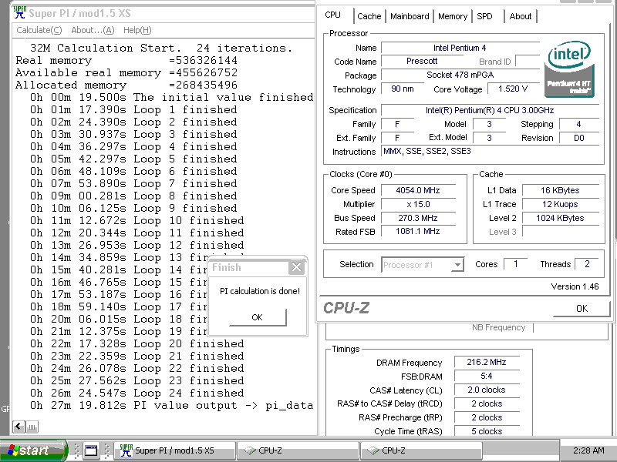This screenshot has width=617, height=462.
Task: Click OK in the Finish dialog
Action: coord(258,317)
